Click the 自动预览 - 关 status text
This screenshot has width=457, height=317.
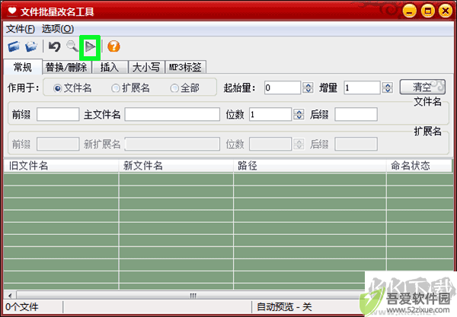click(284, 307)
